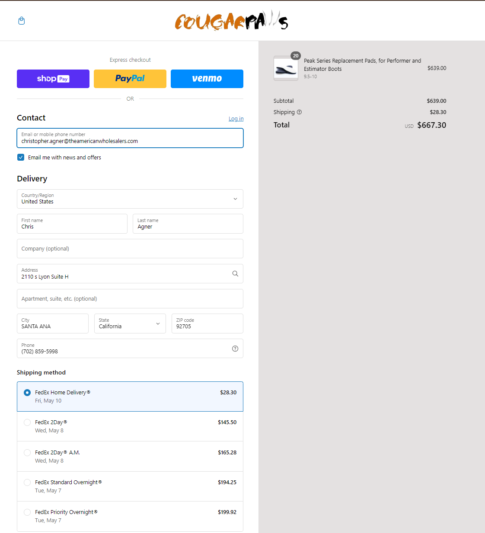The width and height of the screenshot is (485, 533).
Task: Click the Company (optional) field
Action: tap(130, 249)
